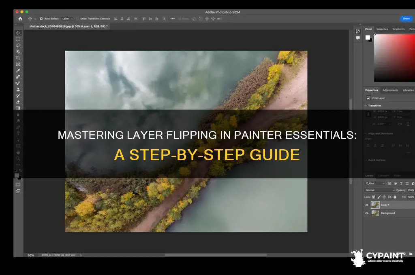Viewport: 415px width, 275px height.
Task: Collapse the Quick Actions section
Action: [366, 160]
